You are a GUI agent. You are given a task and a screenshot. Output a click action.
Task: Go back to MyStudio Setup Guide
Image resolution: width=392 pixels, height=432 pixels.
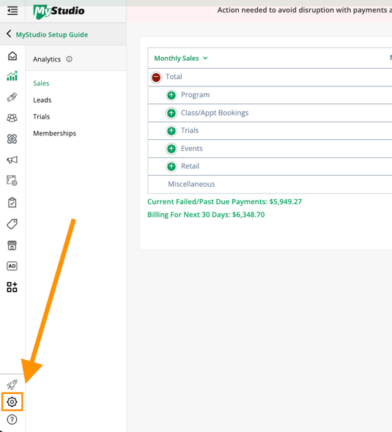click(47, 34)
